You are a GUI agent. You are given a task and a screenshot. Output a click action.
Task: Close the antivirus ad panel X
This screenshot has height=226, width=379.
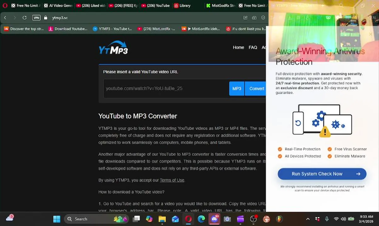(371, 34)
